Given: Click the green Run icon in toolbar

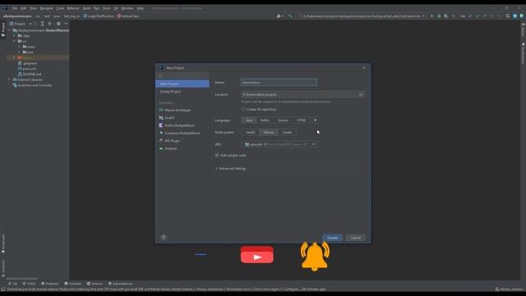Looking at the screenshot, I should point(431,16).
